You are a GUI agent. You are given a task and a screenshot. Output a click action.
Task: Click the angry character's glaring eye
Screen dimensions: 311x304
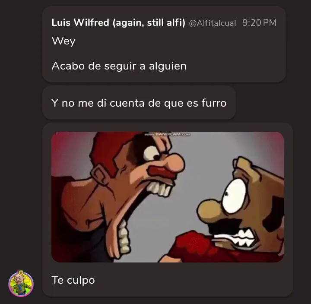152,153
